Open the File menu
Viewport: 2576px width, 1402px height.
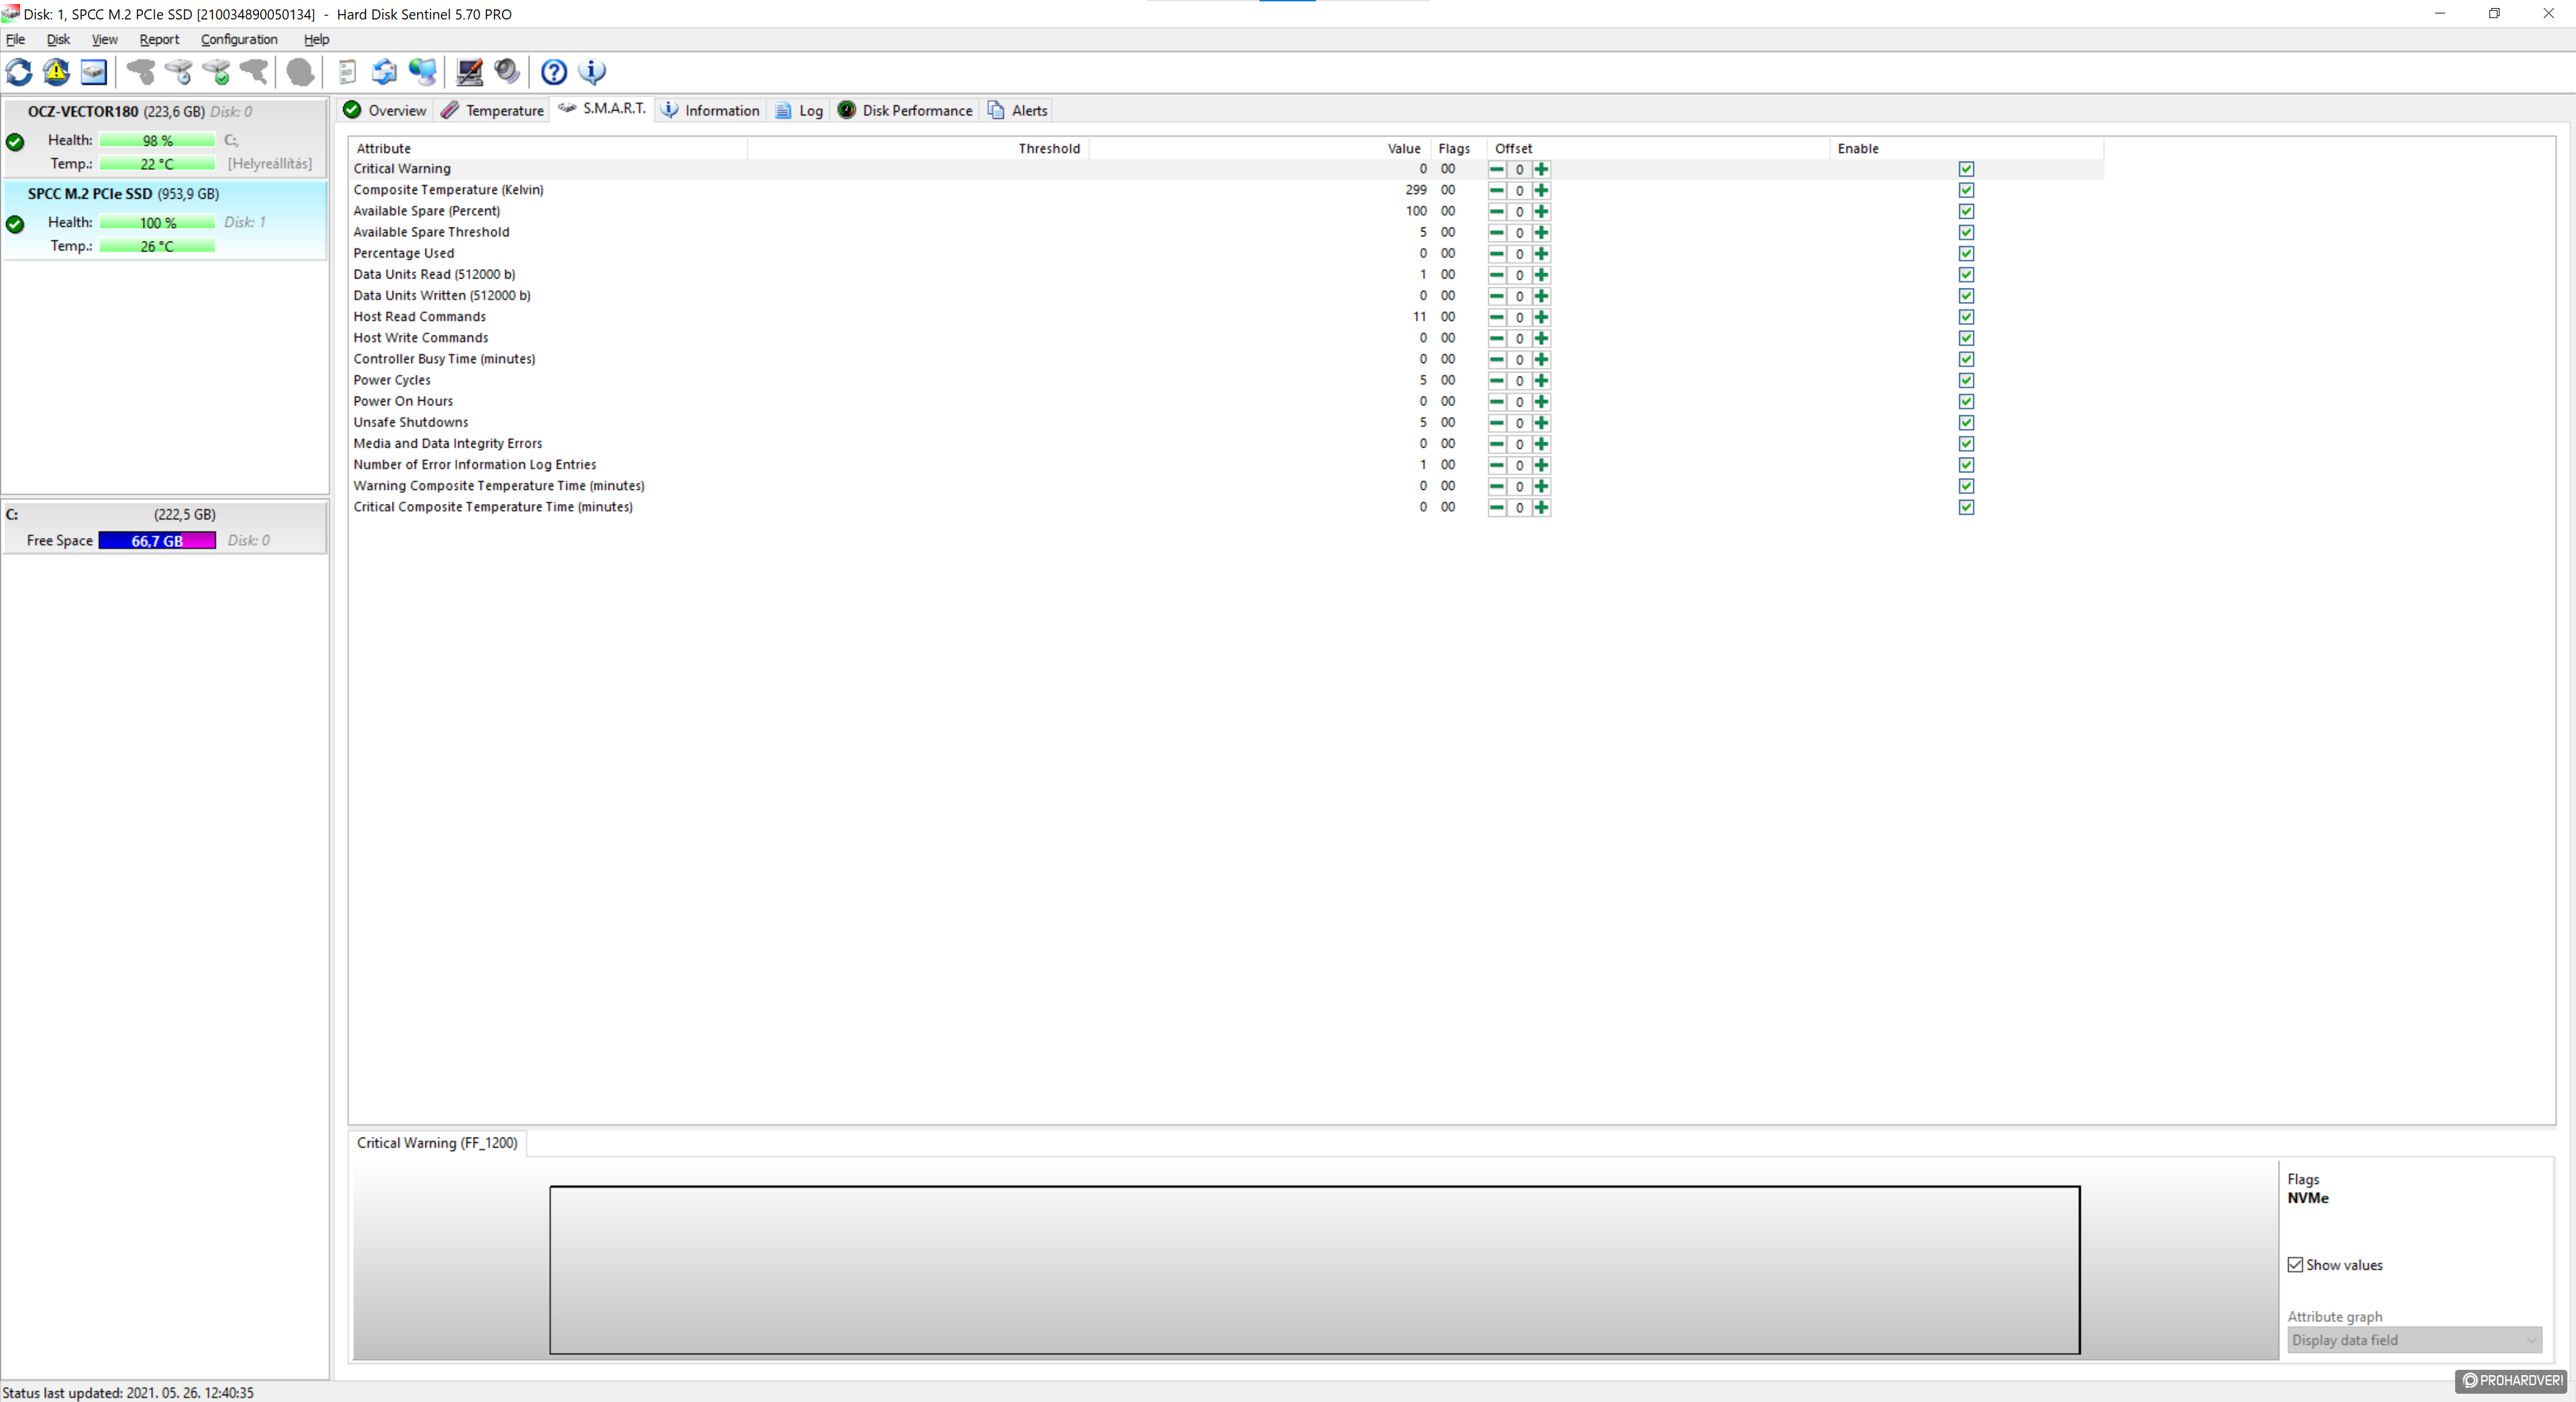15,39
